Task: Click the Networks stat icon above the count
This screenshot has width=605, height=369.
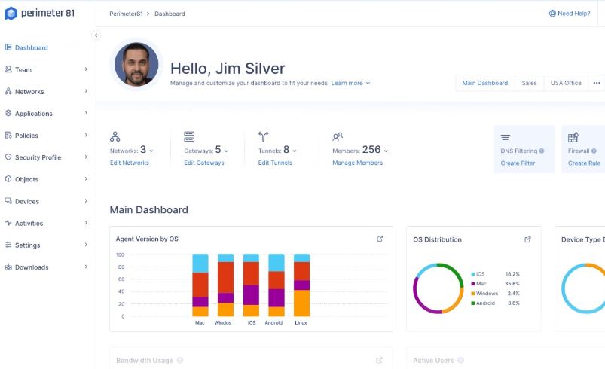Action: click(x=115, y=136)
